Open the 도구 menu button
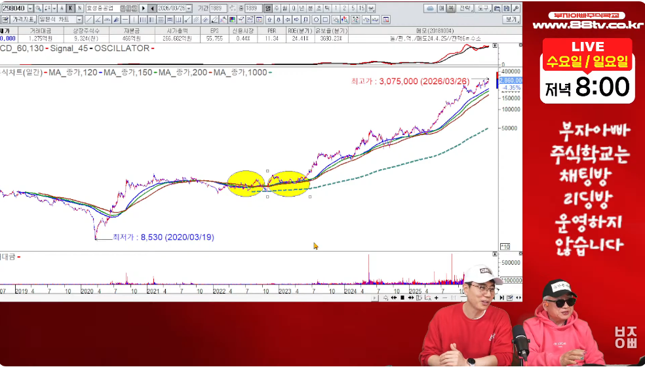645x367 pixels. tap(483, 9)
